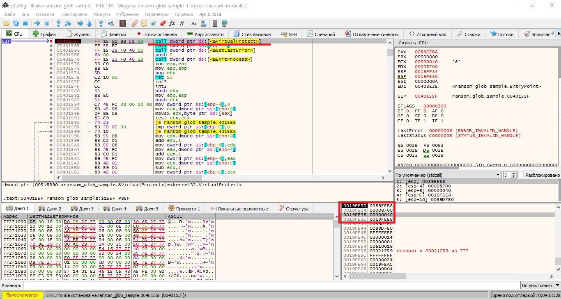The height and width of the screenshot is (299, 561).
Task: Open the calling convention dropdown (stdcall)
Action: 448,175
